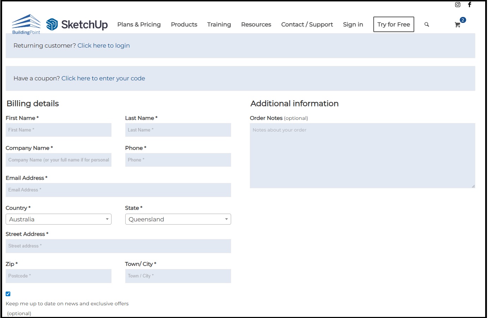
Task: Open the Instagram social icon
Action: coord(458,5)
